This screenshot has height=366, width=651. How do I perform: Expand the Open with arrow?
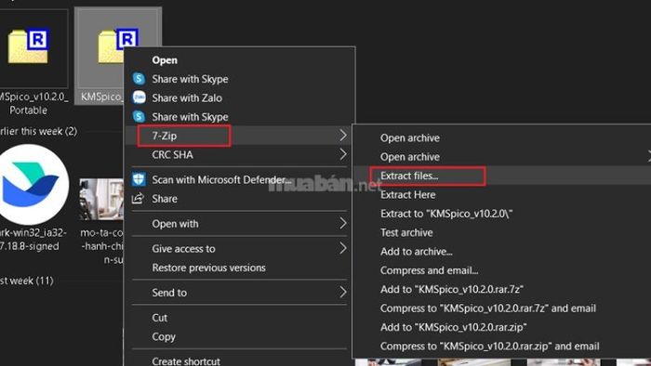click(342, 224)
